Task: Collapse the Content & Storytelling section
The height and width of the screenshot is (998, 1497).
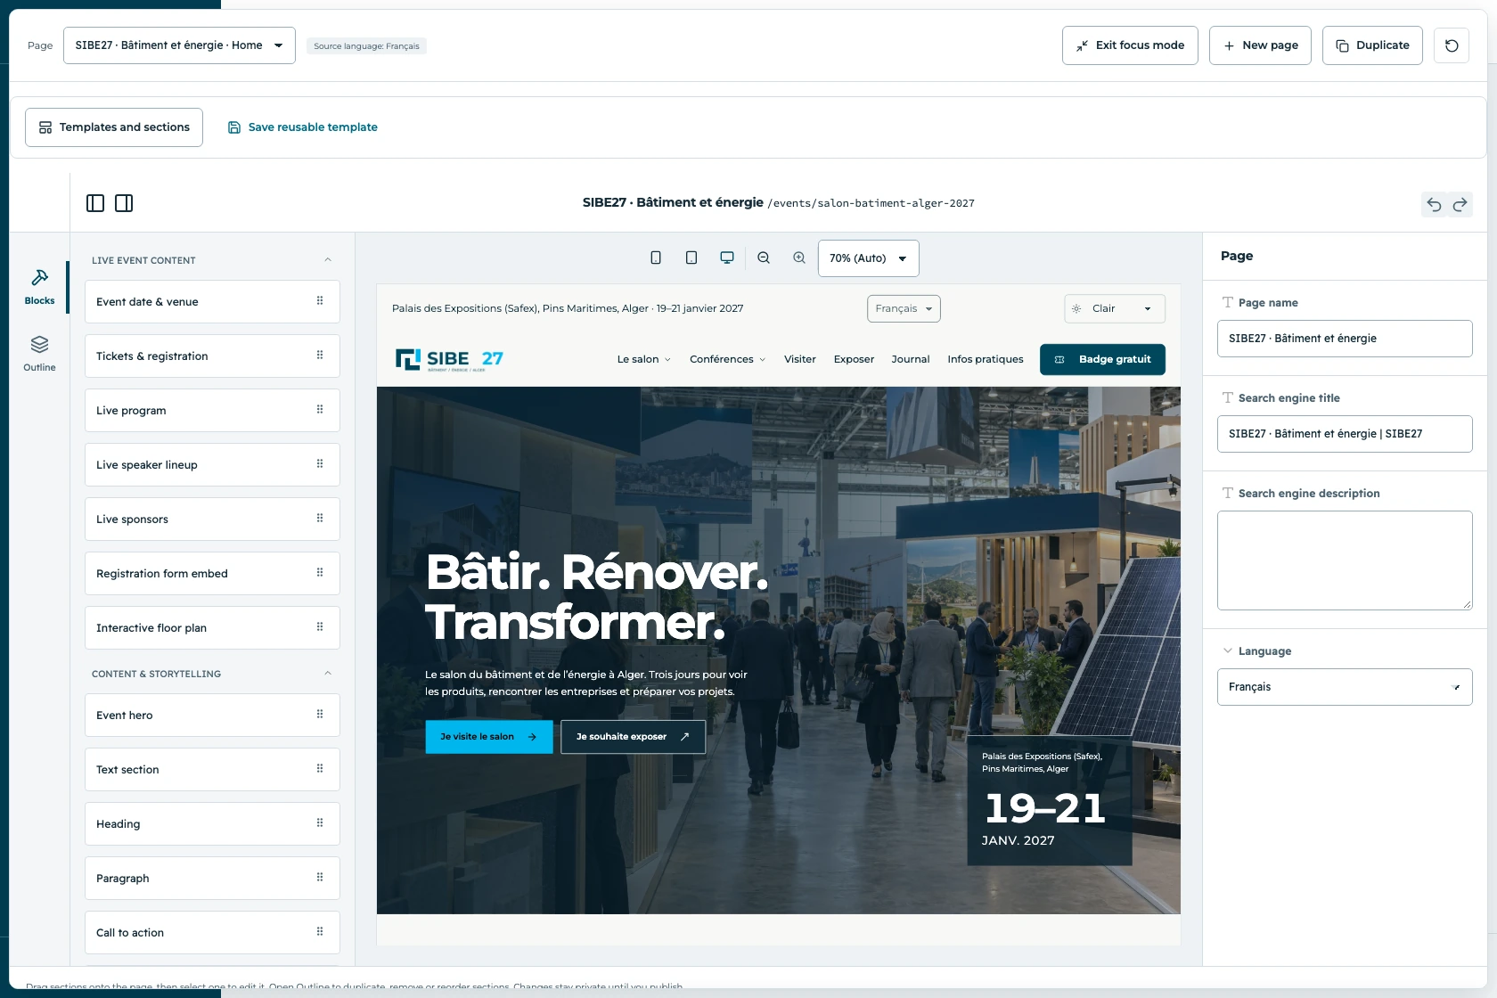Action: (x=328, y=674)
